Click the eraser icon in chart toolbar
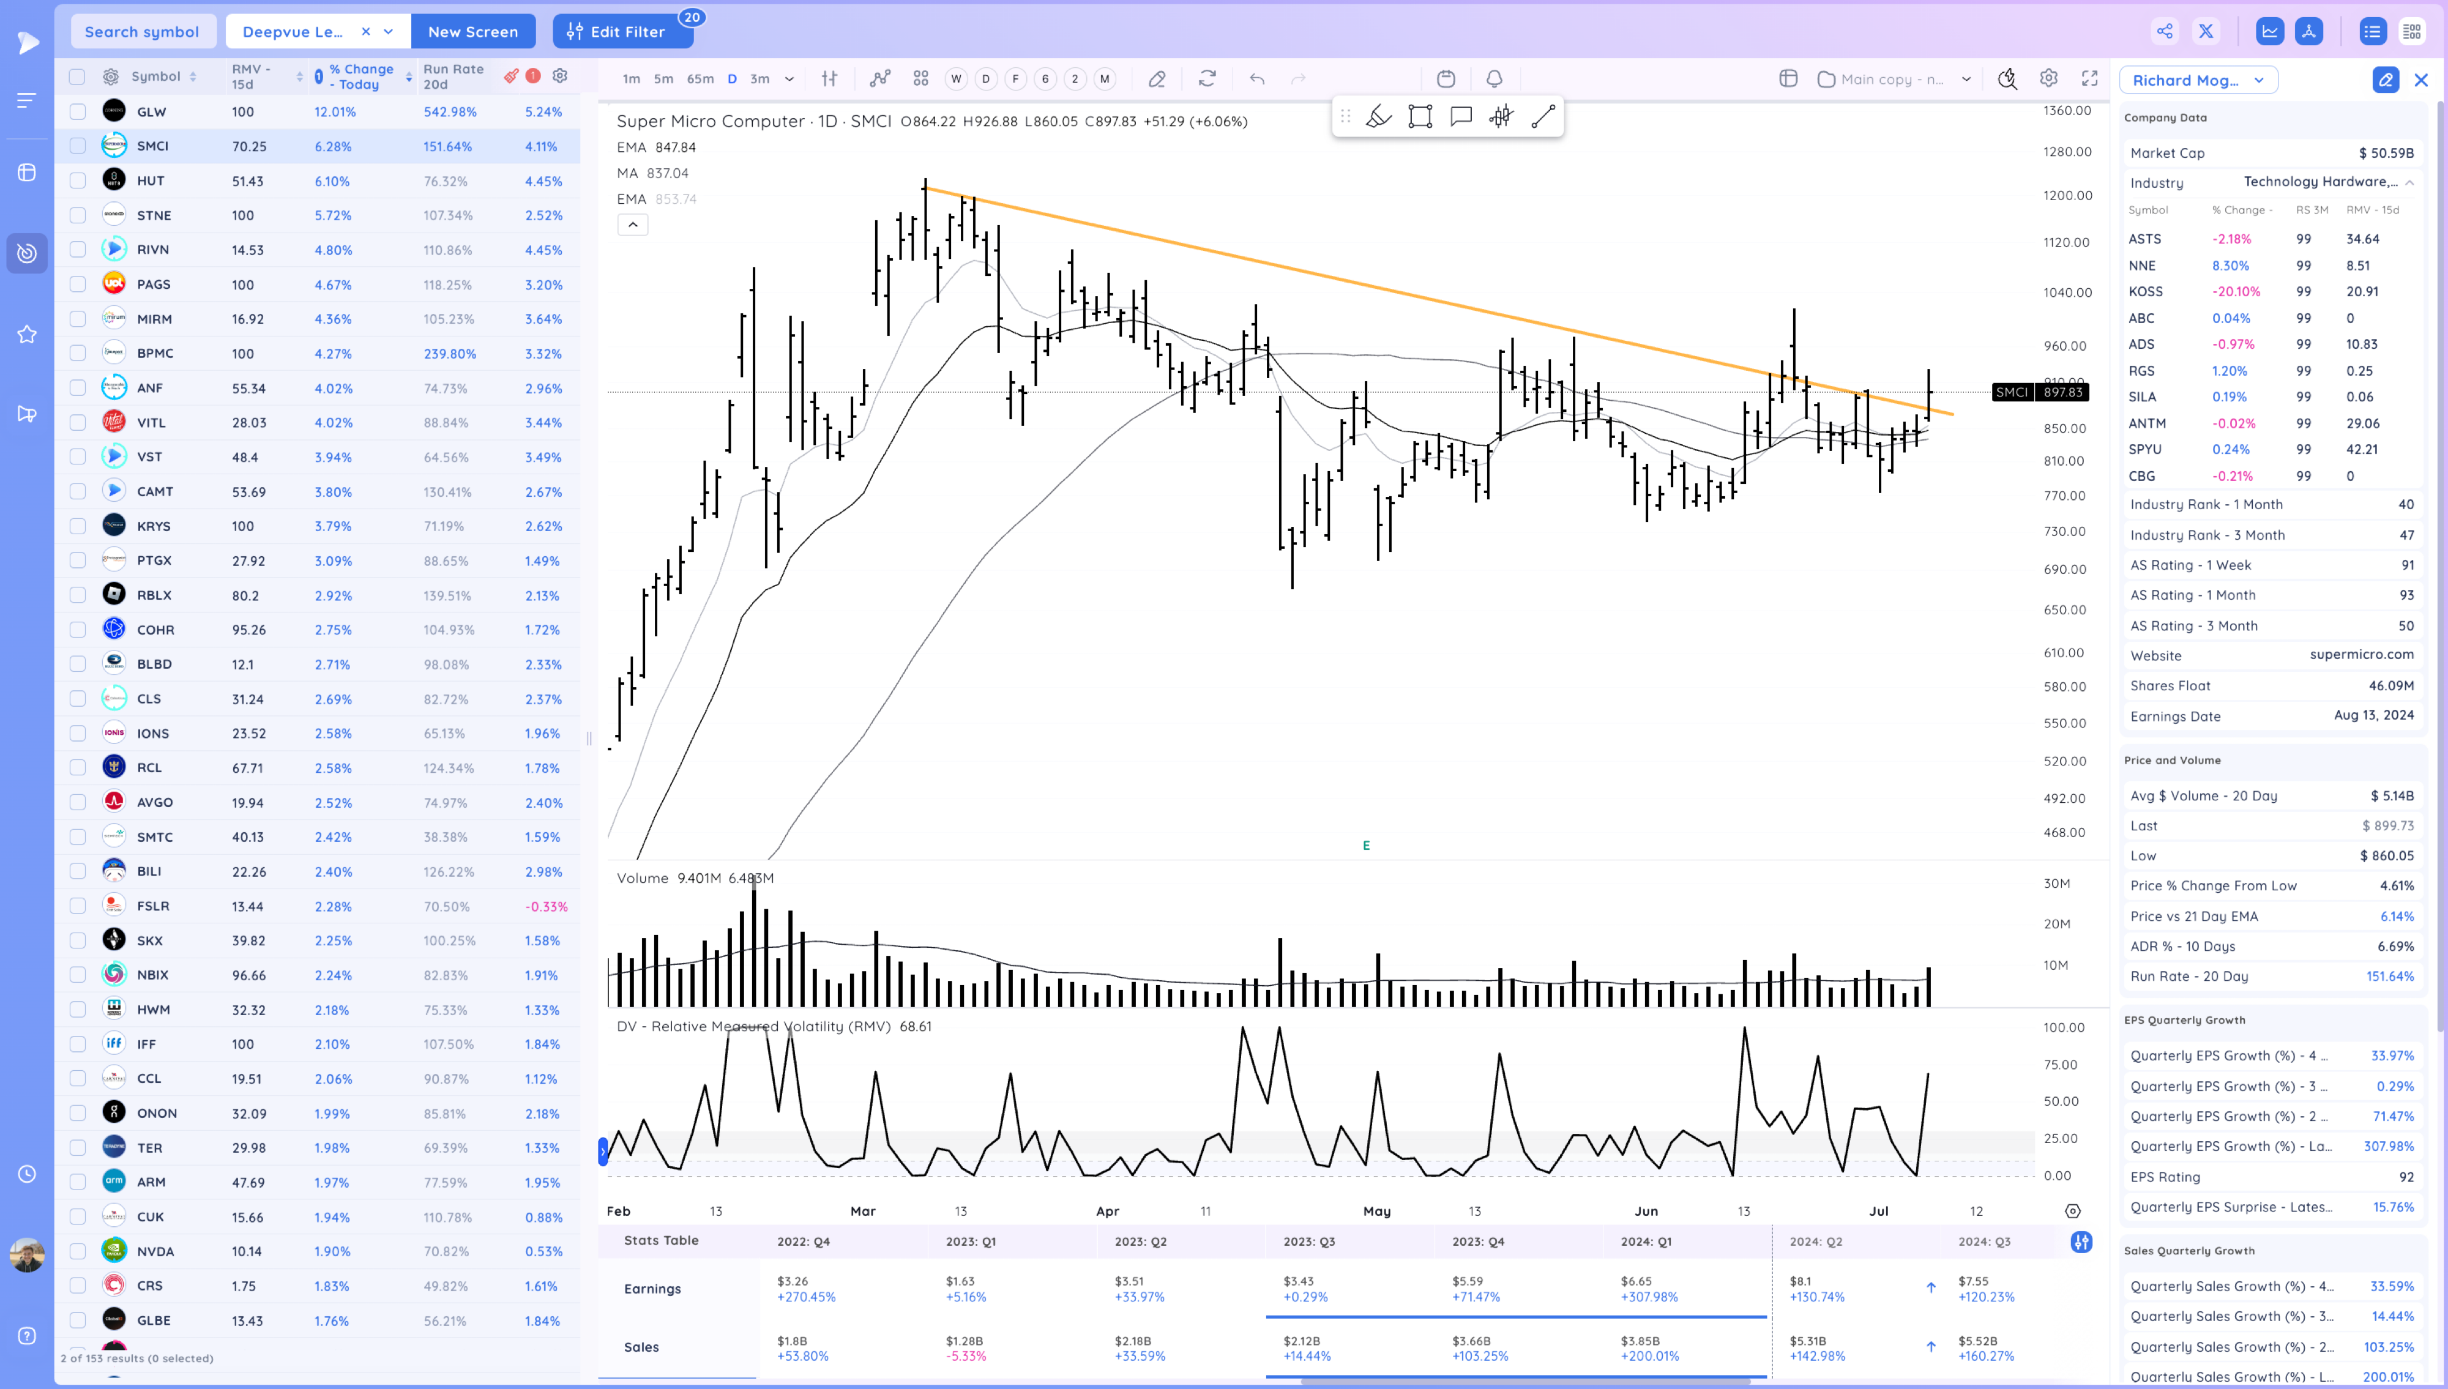This screenshot has width=2448, height=1389. pyautogui.click(x=1156, y=79)
